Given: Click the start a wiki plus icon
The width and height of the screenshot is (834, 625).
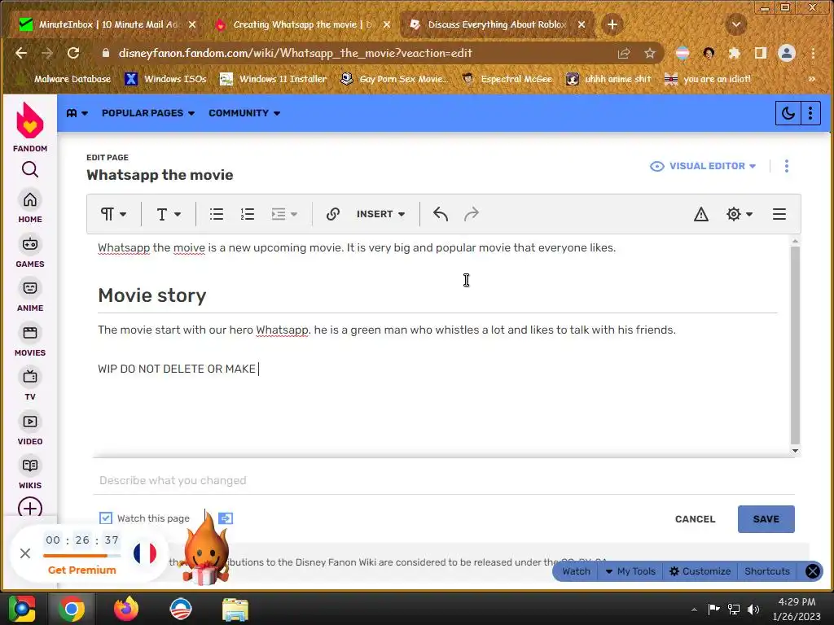Looking at the screenshot, I should [30, 508].
